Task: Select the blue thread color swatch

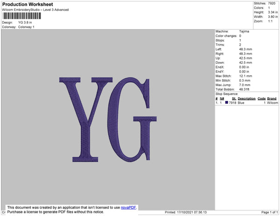Action: tap(227, 102)
